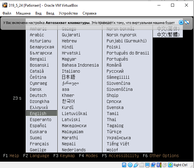Select Español language entry
The image size is (194, 168).
click(x=38, y=126)
